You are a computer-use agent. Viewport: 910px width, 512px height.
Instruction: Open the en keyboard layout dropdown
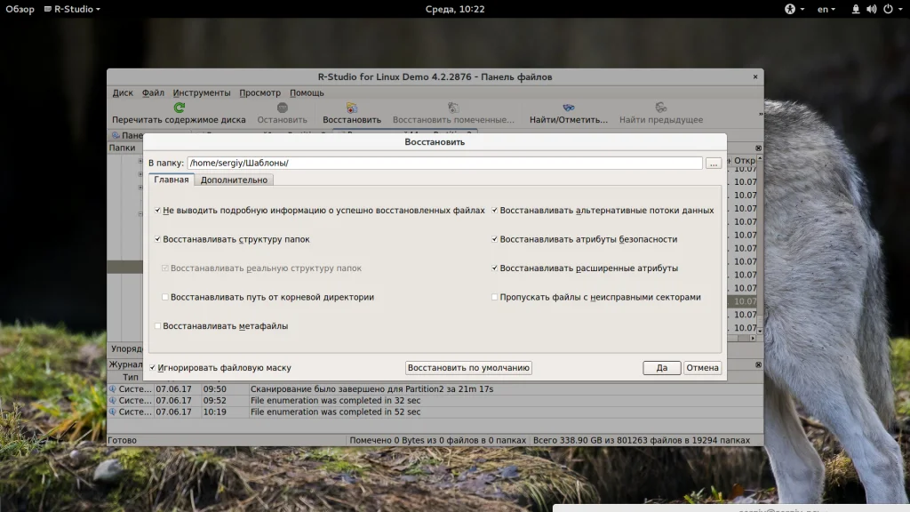826,9
